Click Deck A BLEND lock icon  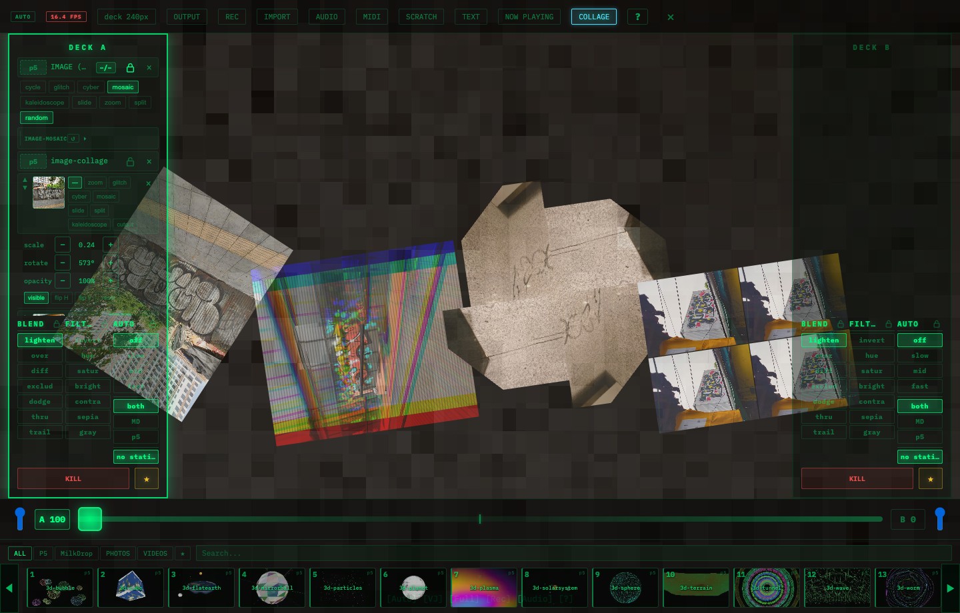click(57, 324)
